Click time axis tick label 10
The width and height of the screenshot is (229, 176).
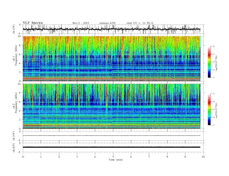(x=203, y=157)
